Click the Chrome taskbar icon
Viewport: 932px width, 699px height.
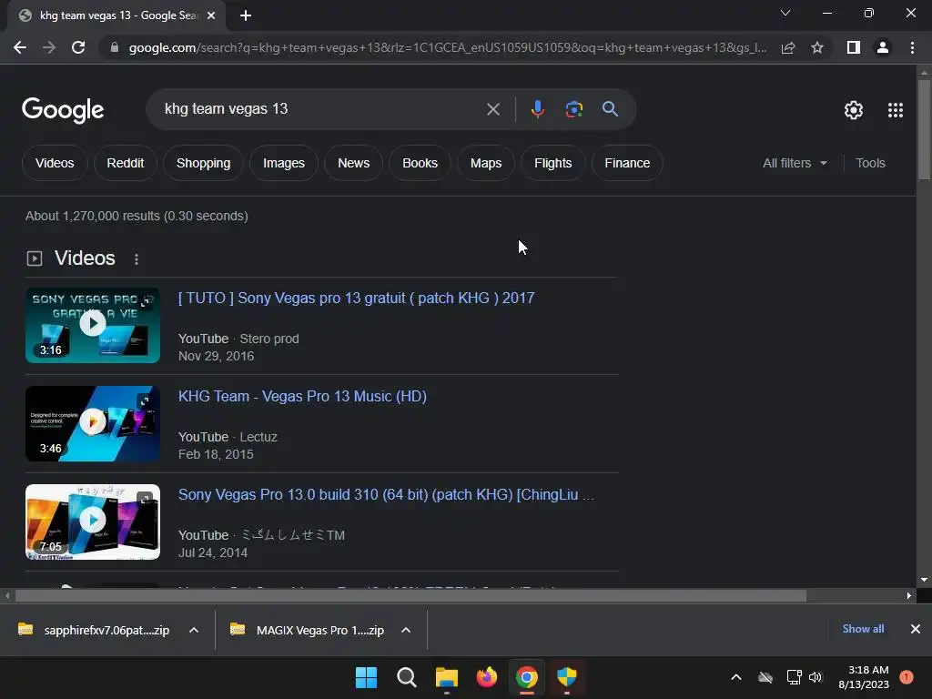(x=527, y=677)
